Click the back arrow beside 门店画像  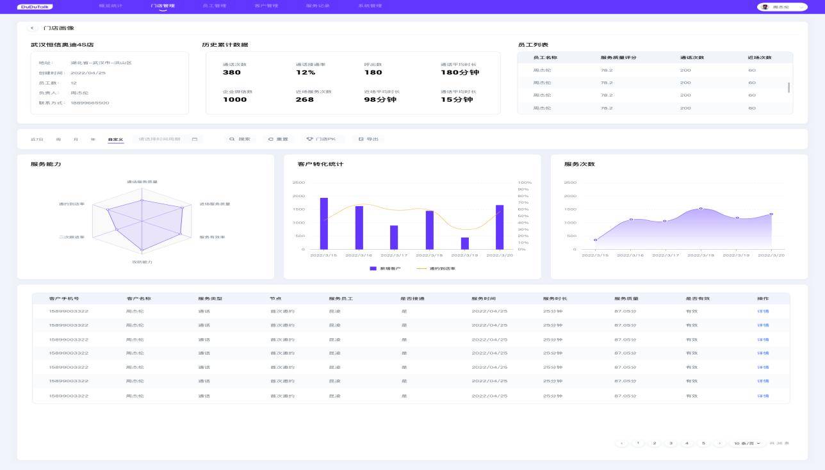(x=32, y=28)
